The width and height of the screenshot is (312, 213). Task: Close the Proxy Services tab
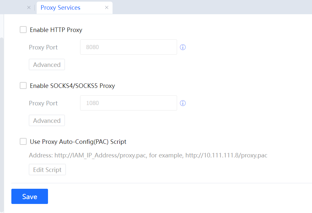click(x=107, y=7)
